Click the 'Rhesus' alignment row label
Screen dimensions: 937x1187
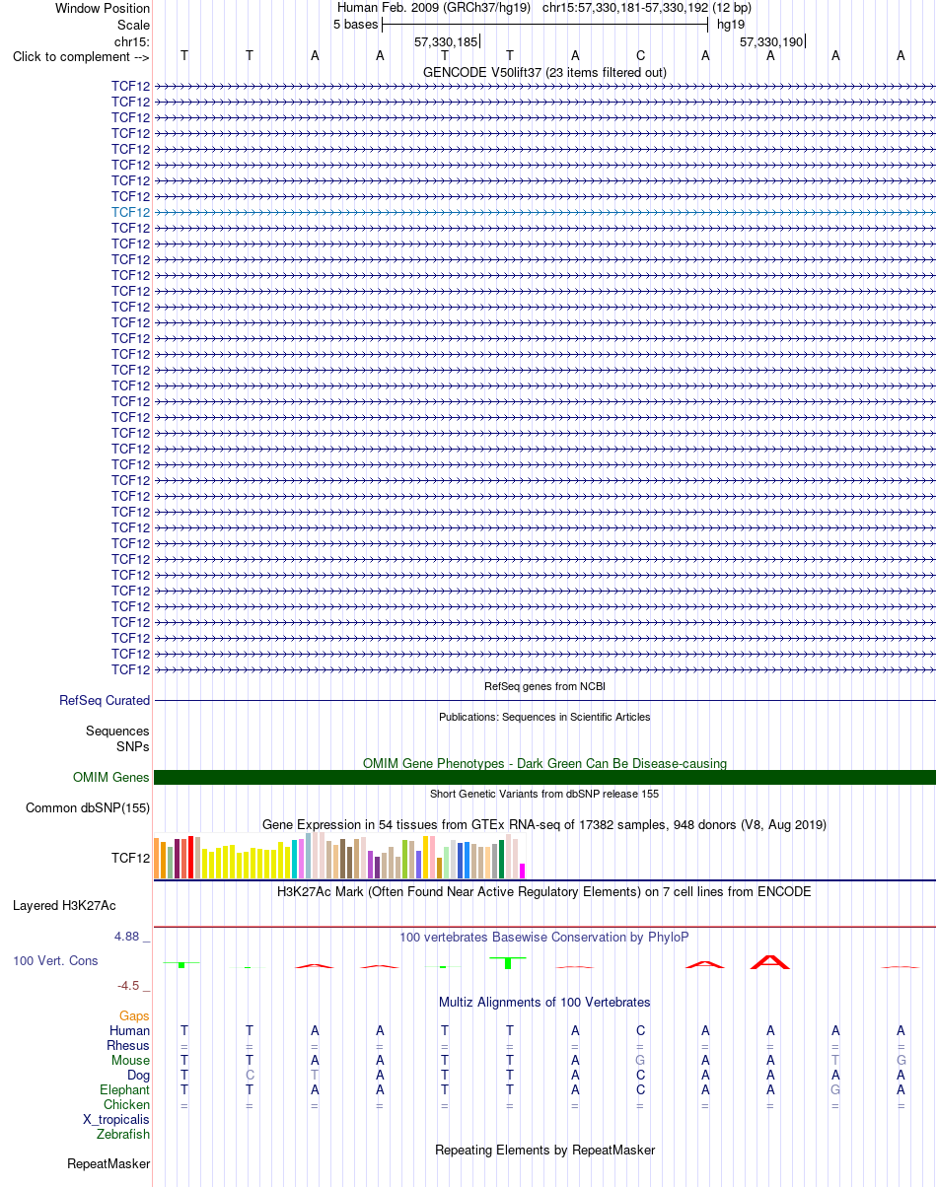[x=129, y=1046]
